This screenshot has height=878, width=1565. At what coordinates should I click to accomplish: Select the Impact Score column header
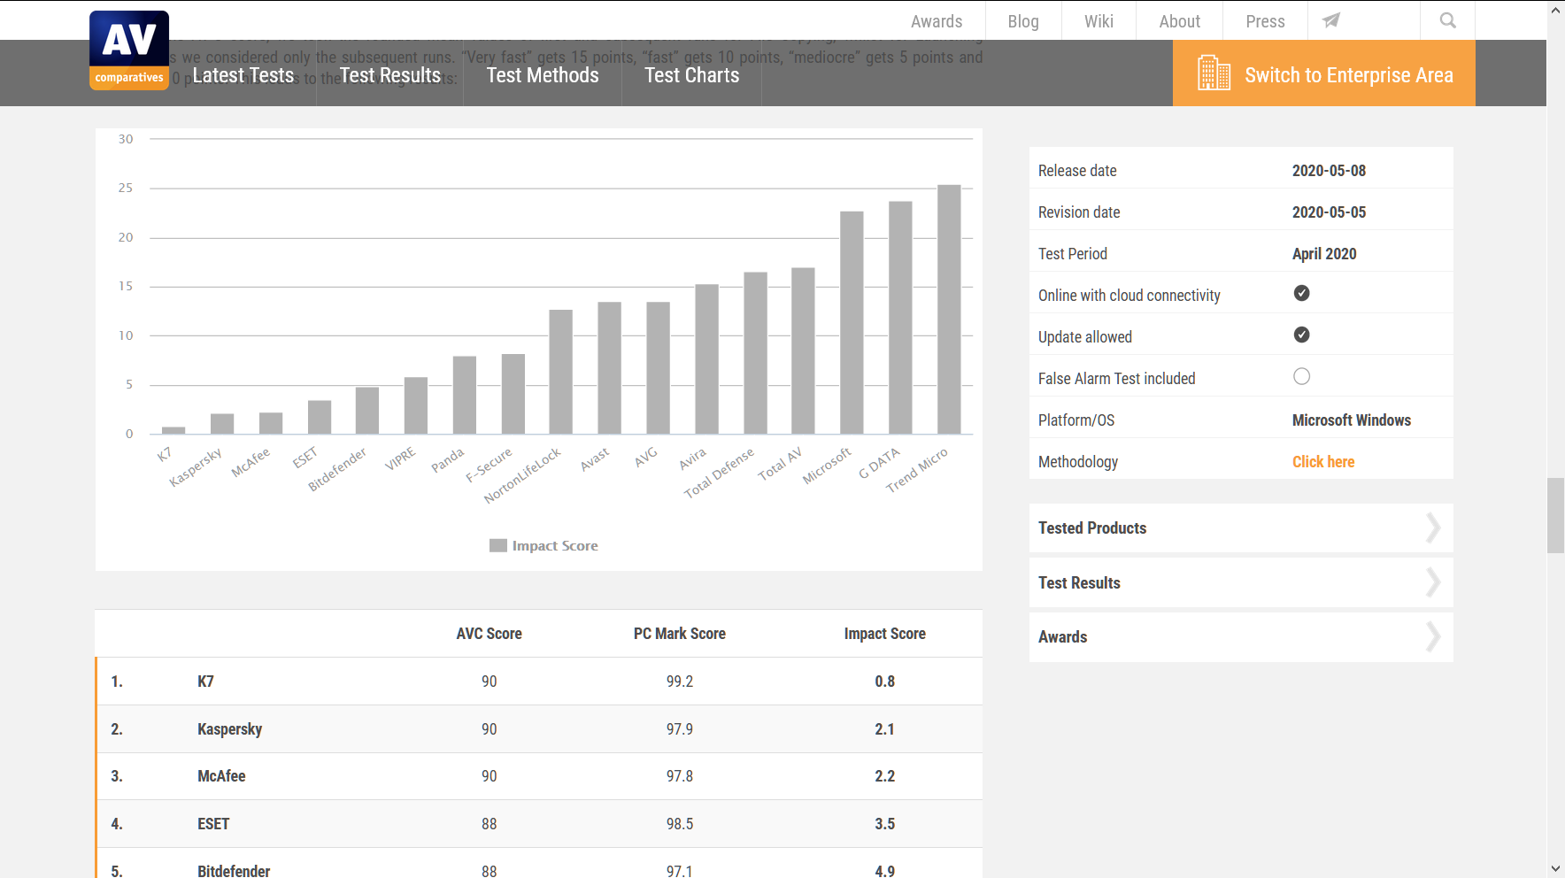[885, 634]
